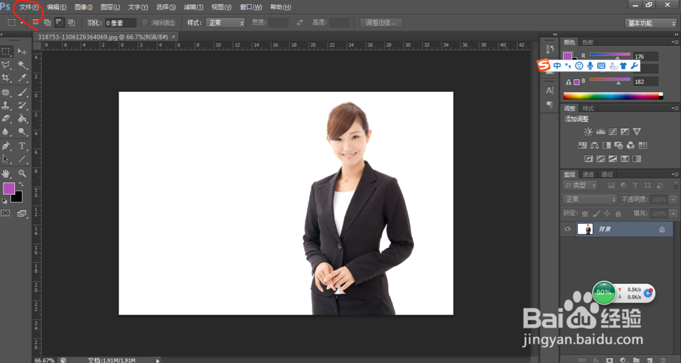Open the 基本功能 workspace dropdown
The height and width of the screenshot is (363, 681).
coord(650,23)
